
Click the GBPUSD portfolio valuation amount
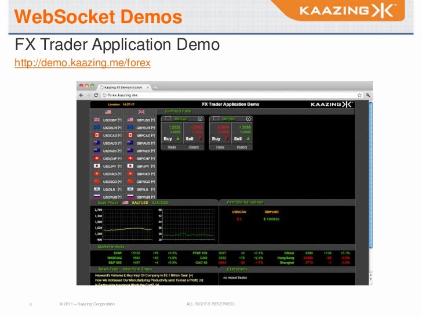tap(271, 219)
